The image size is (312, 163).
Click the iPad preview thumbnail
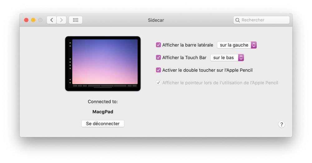(x=103, y=64)
